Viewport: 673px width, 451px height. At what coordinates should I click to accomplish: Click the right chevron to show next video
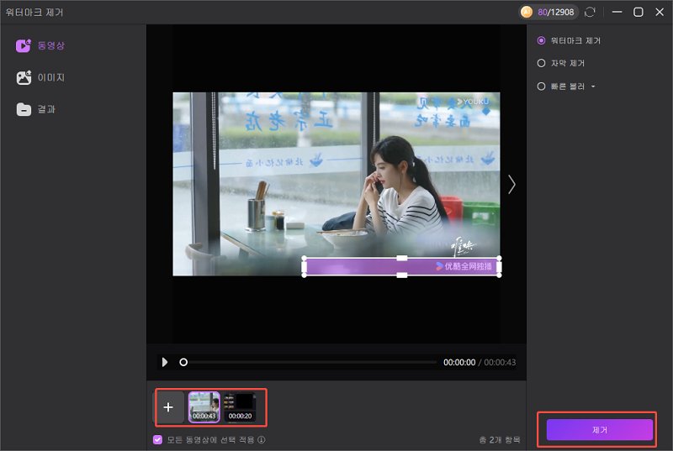[511, 184]
